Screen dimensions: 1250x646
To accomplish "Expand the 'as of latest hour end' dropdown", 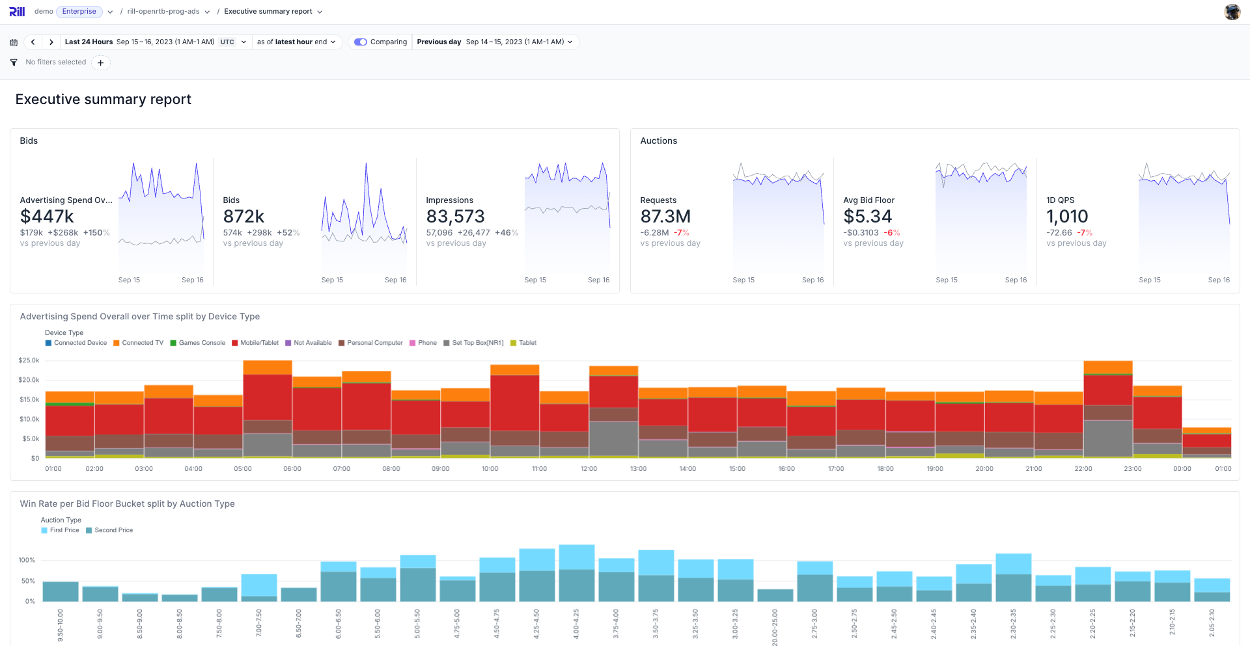I will coord(296,42).
